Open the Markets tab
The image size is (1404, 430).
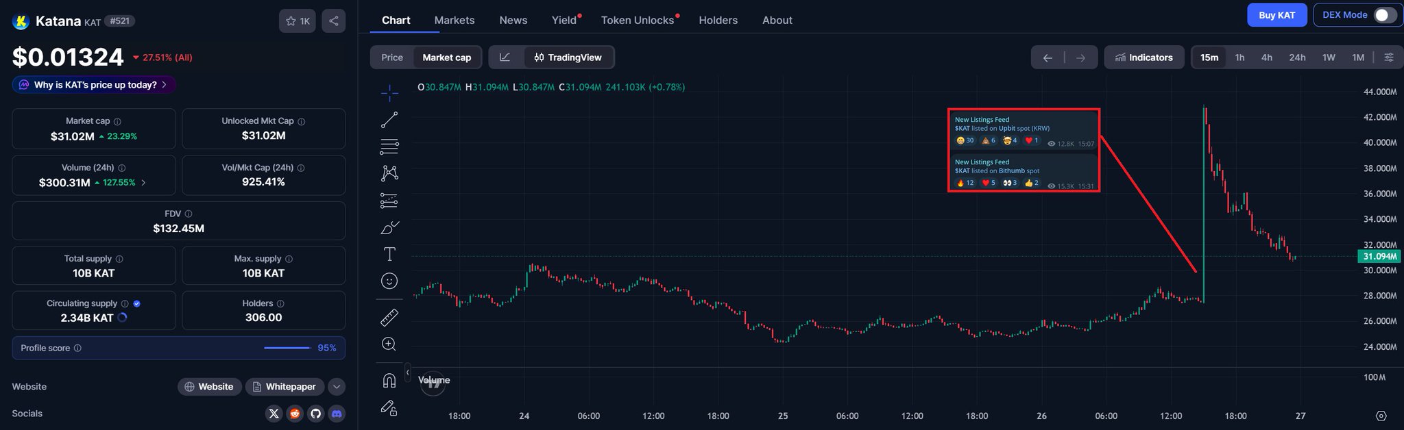[x=454, y=21]
